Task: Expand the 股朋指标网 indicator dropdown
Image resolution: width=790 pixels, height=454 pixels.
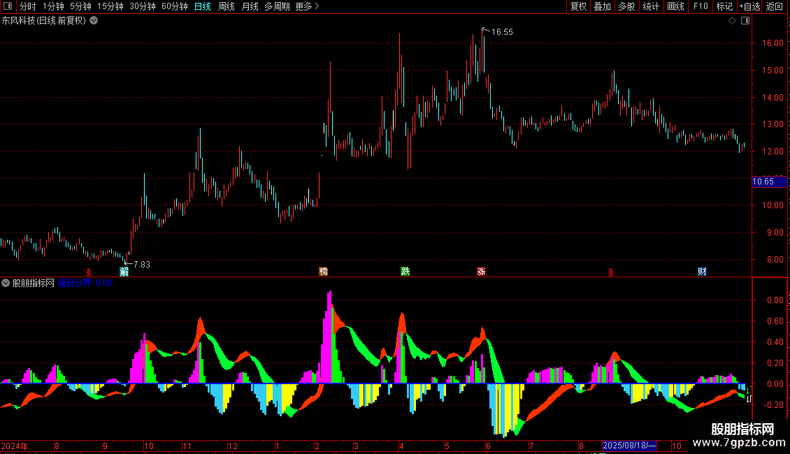Action: [x=6, y=284]
